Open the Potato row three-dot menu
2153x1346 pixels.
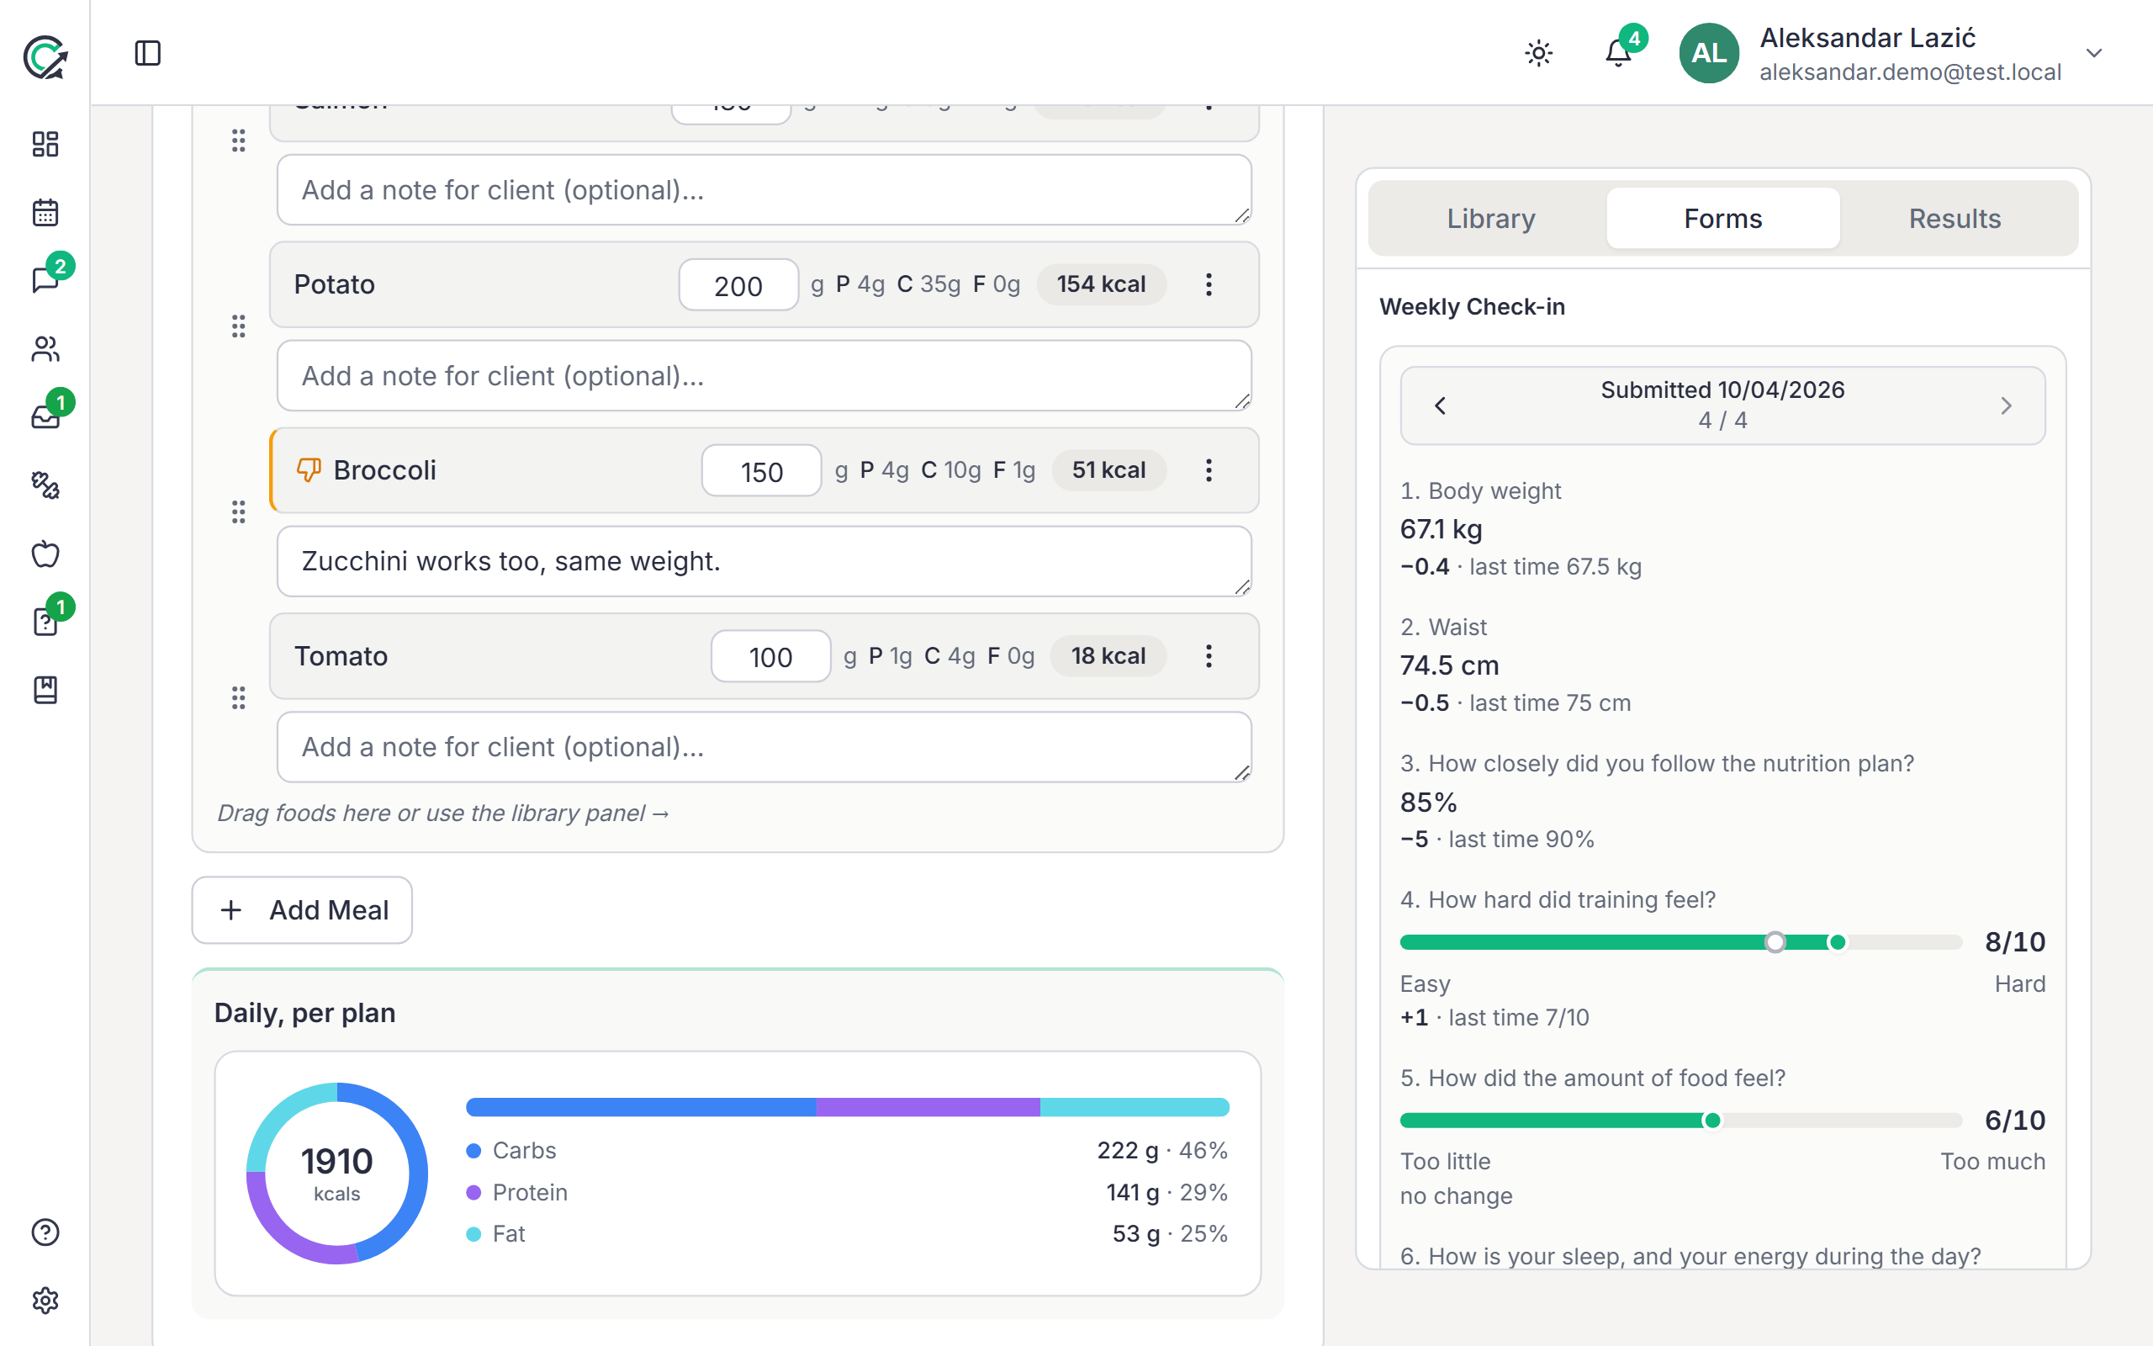(x=1209, y=285)
